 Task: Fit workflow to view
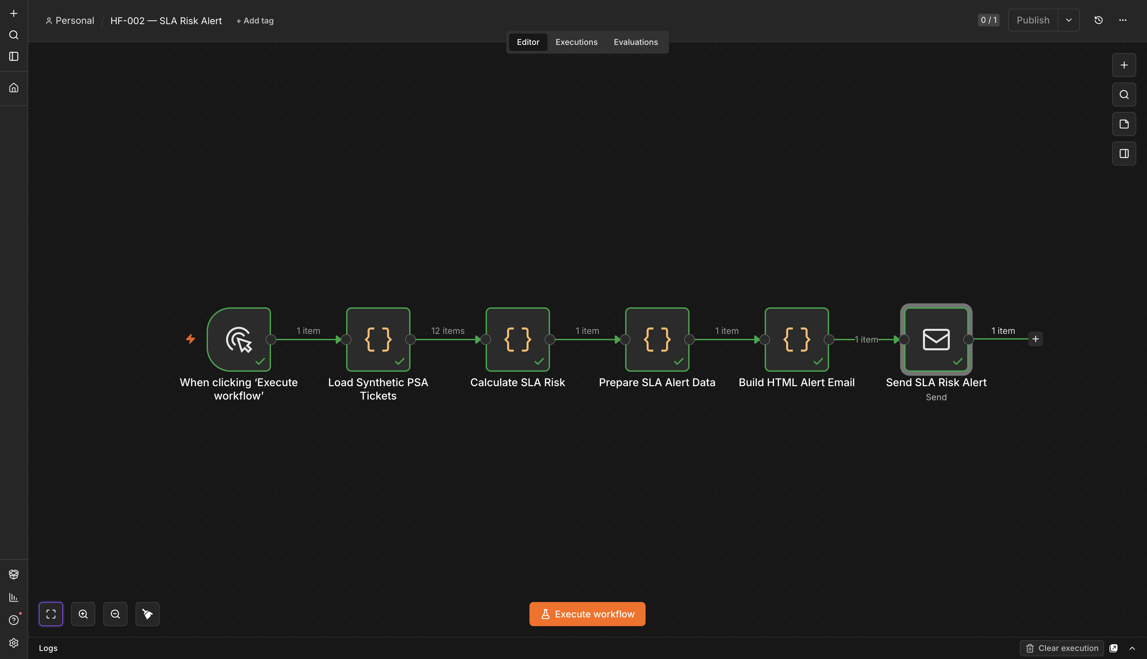(x=51, y=614)
